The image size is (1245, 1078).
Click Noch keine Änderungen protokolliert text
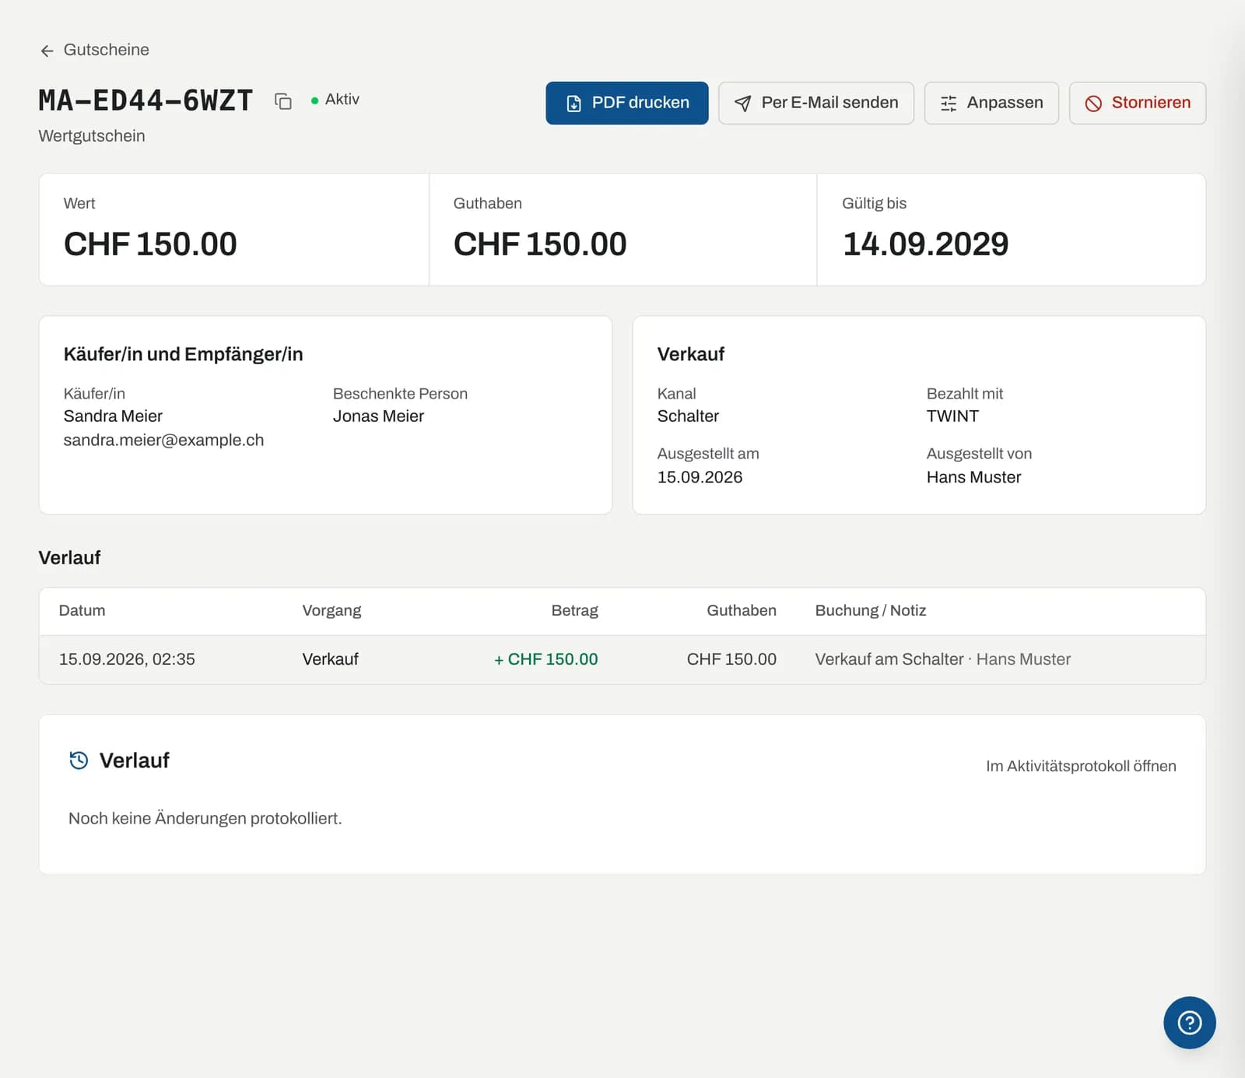coord(205,818)
